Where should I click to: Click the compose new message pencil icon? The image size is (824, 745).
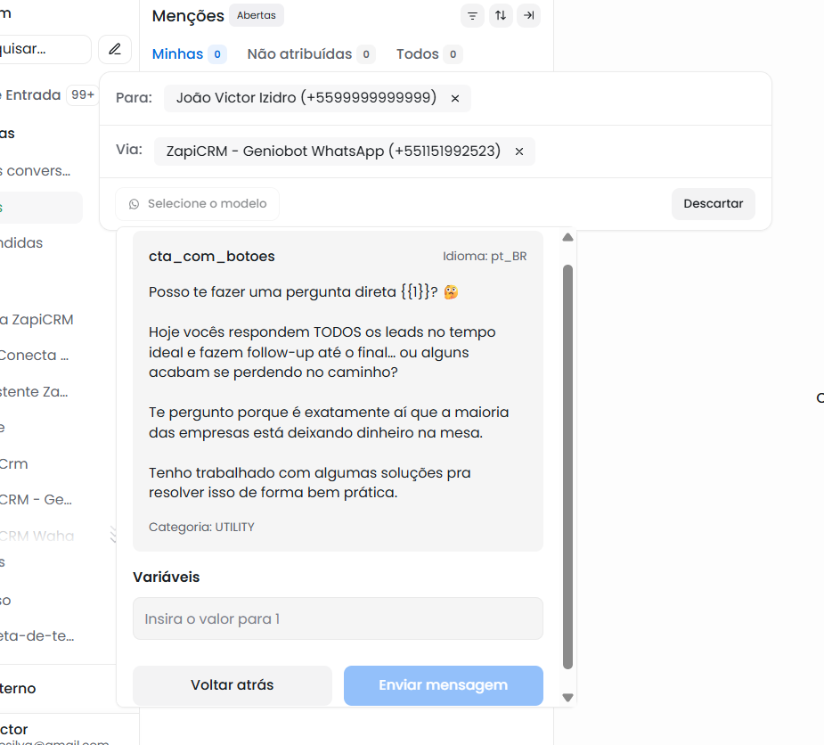[x=115, y=49]
